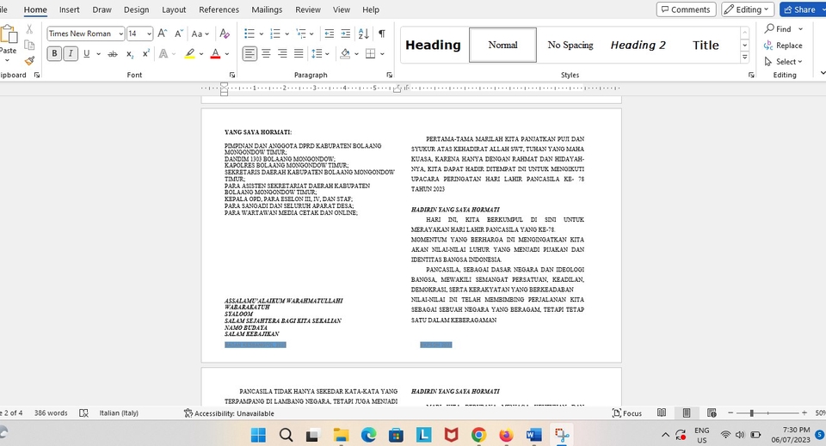Switch to Web Layout view icon

point(712,412)
